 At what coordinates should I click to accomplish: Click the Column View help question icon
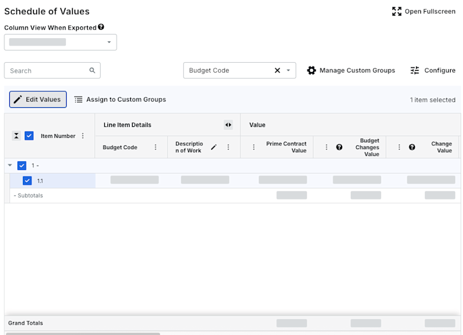[x=101, y=27]
